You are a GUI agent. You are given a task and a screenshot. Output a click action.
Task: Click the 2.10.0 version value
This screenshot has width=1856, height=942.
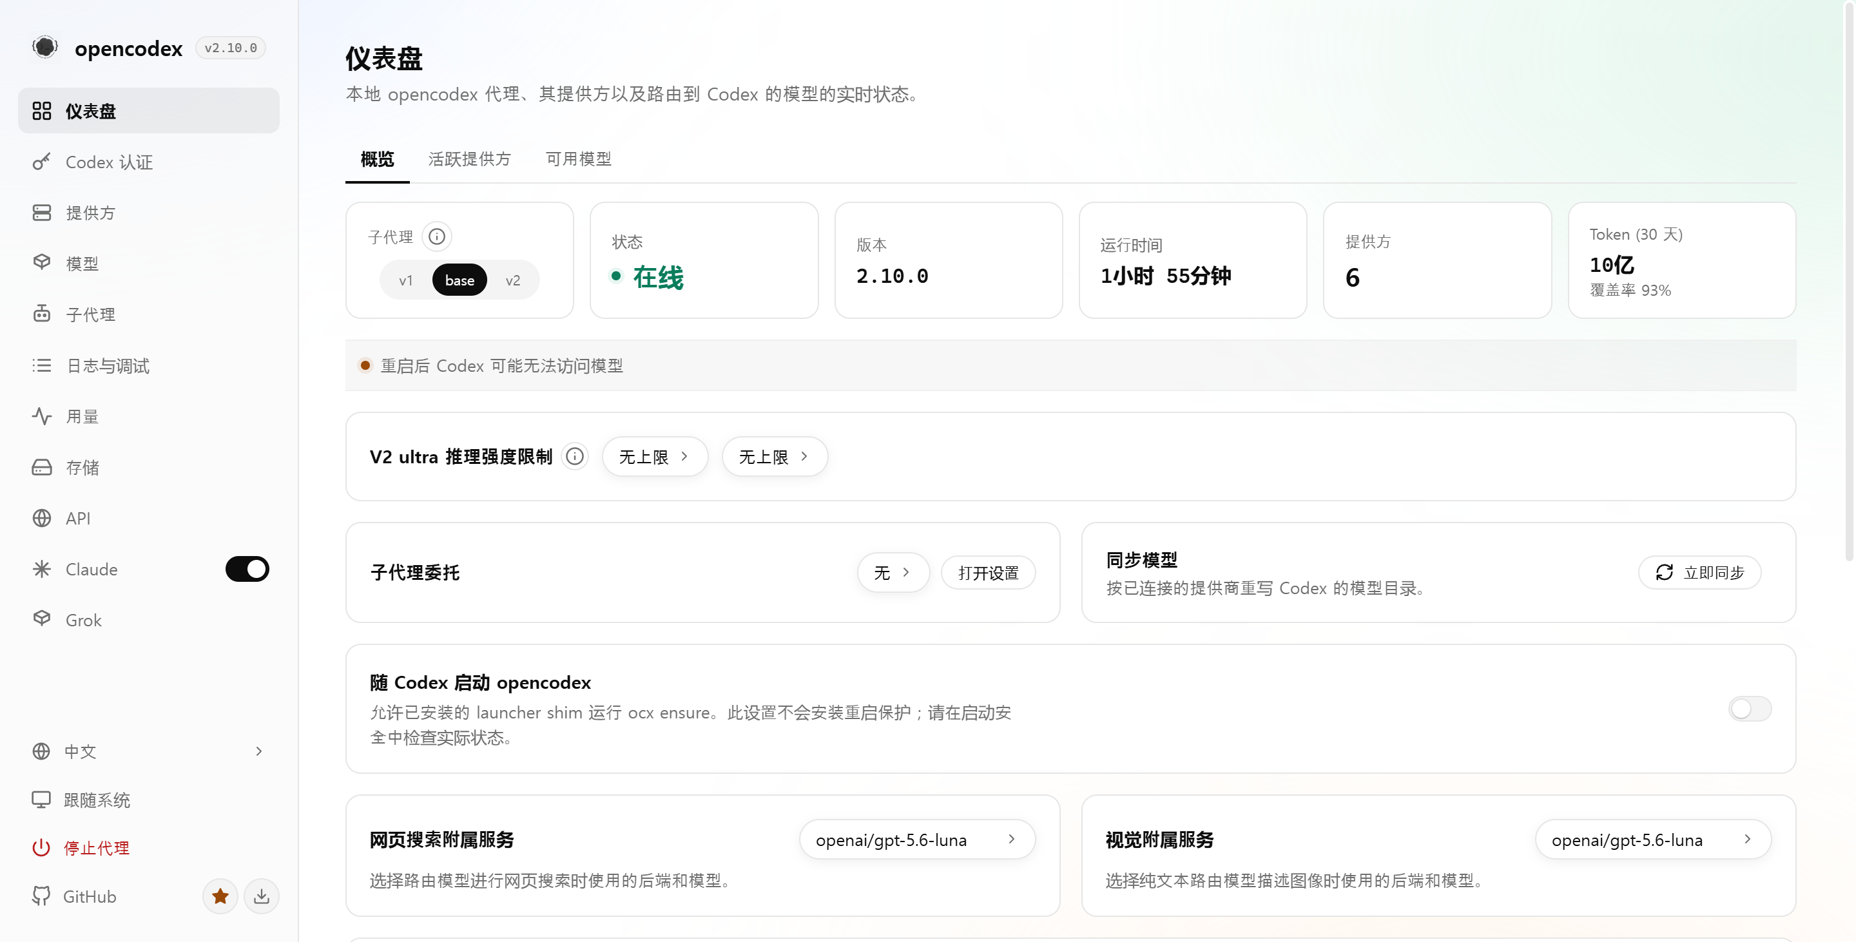(892, 276)
